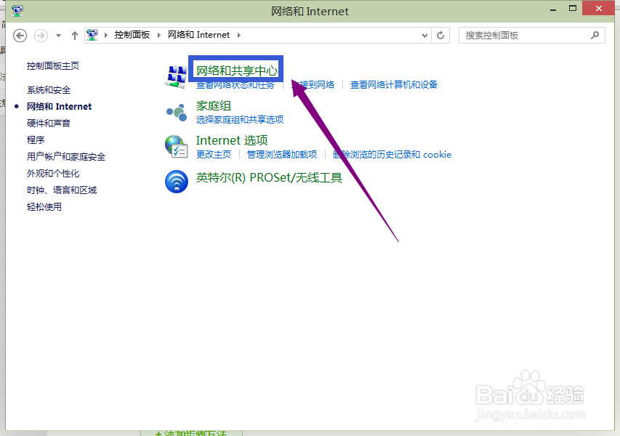The image size is (620, 436).
Task: Click 查看网络状态和任务 link
Action: (x=235, y=84)
